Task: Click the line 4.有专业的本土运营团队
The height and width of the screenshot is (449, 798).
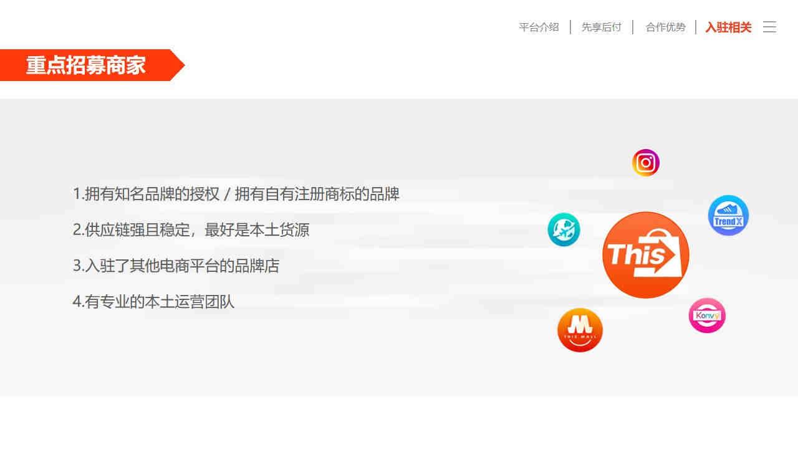Action: coord(154,302)
